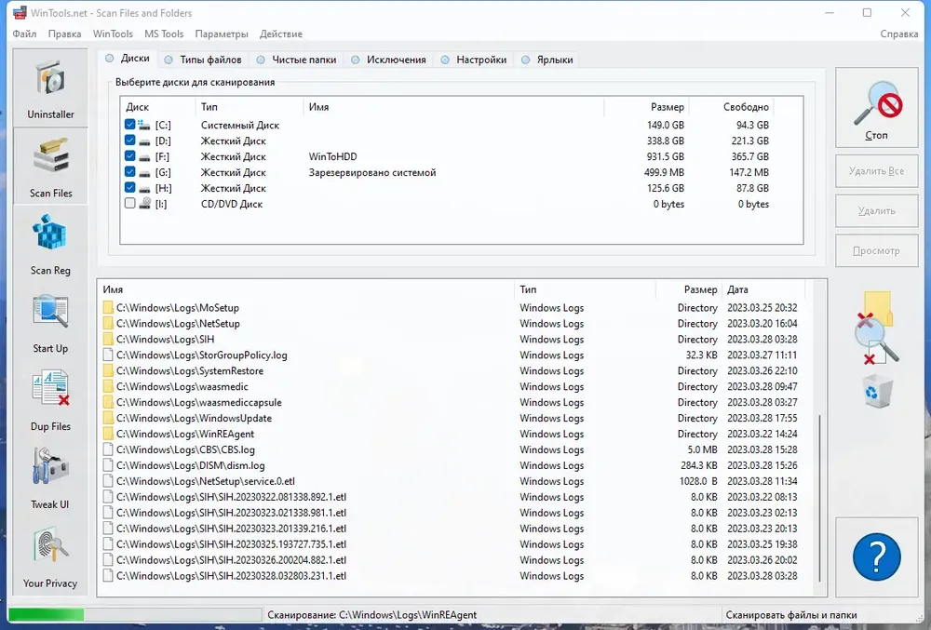Open the Dup Files tool
931x630 pixels.
coord(50,400)
